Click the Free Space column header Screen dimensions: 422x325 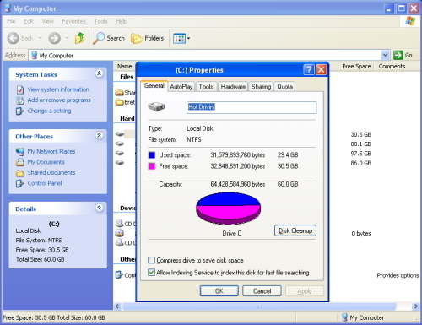356,66
